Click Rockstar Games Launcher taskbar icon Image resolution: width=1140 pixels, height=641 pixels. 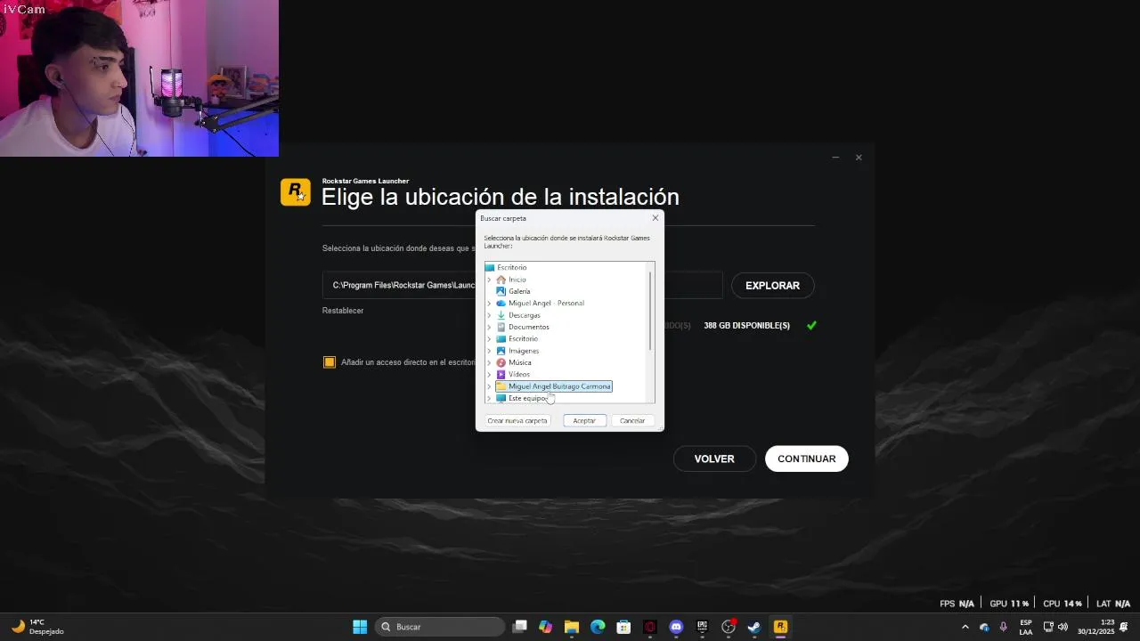(x=780, y=627)
